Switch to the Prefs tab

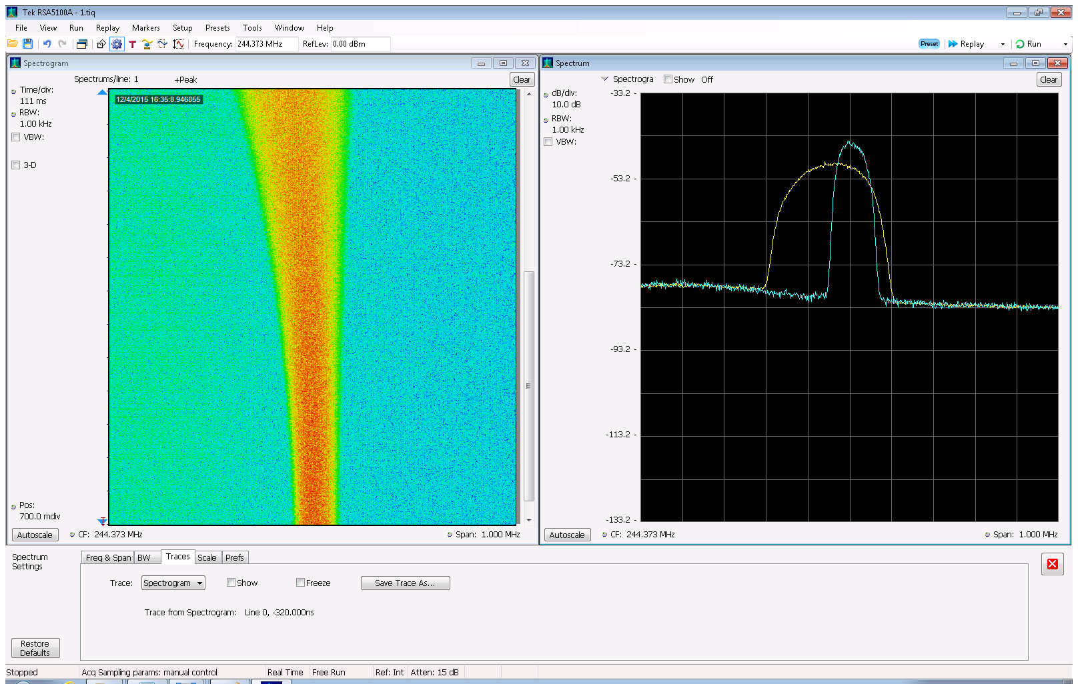234,558
